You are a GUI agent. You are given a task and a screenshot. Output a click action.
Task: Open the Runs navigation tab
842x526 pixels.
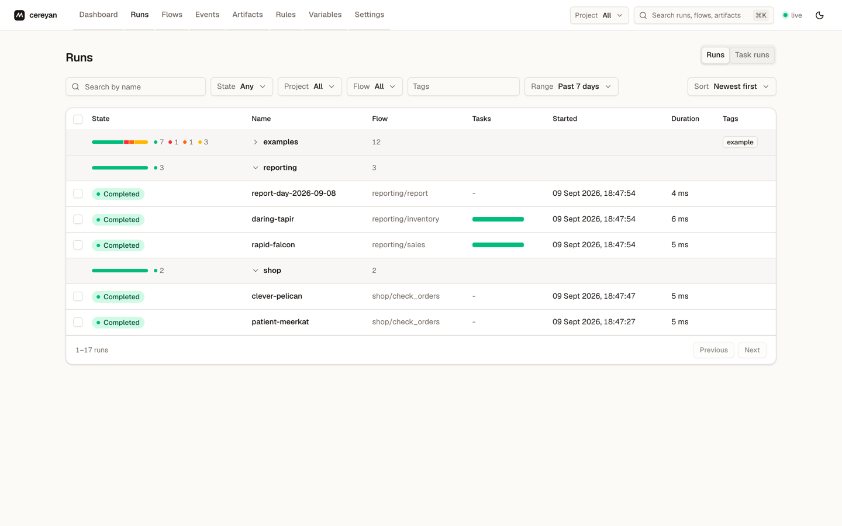tap(140, 15)
